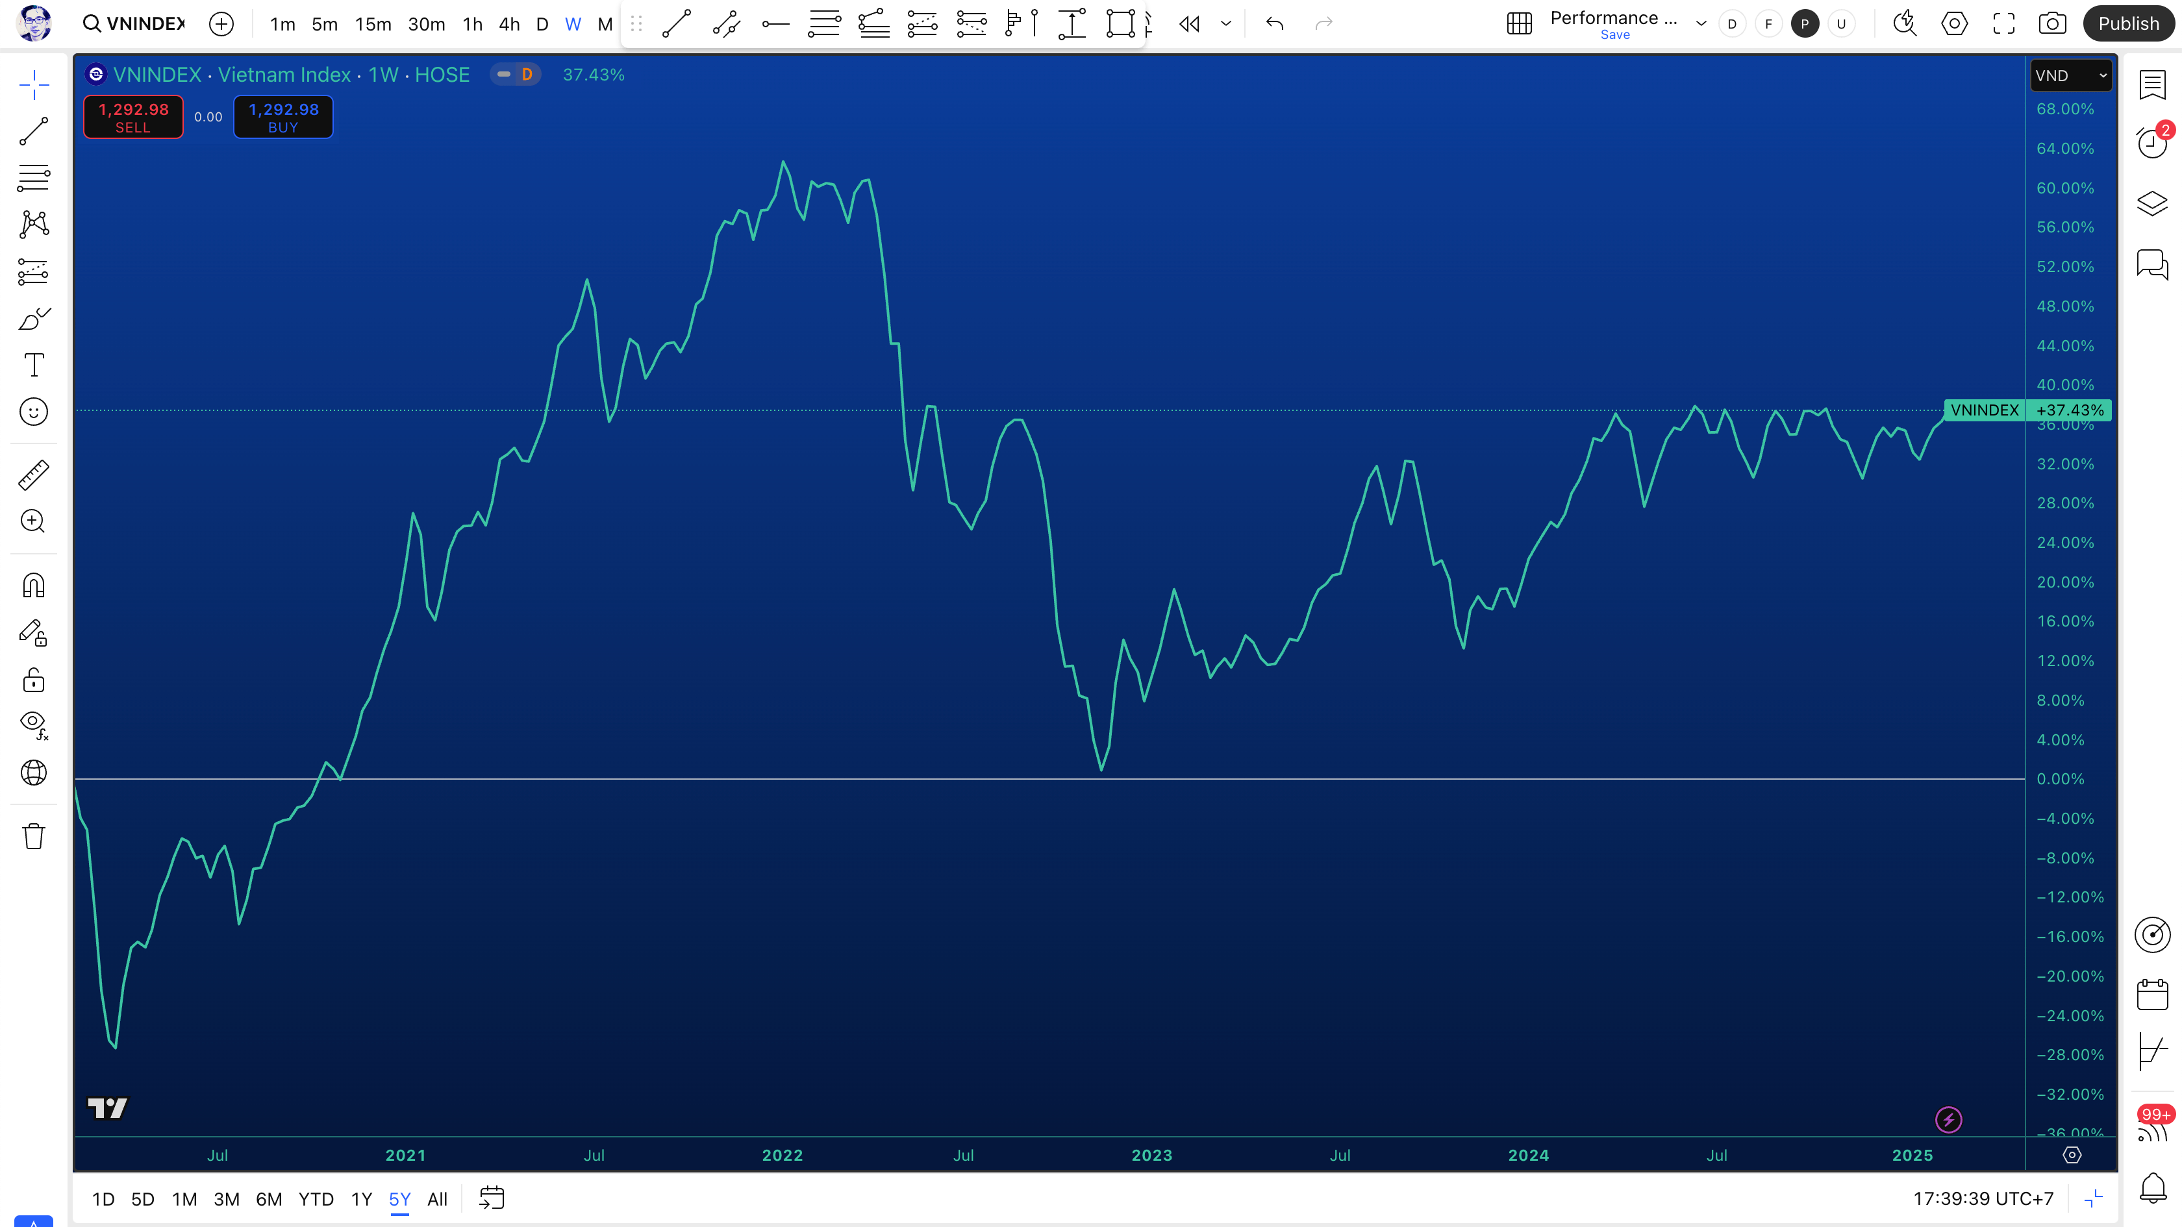Switch to the 15m interval

tap(373, 25)
